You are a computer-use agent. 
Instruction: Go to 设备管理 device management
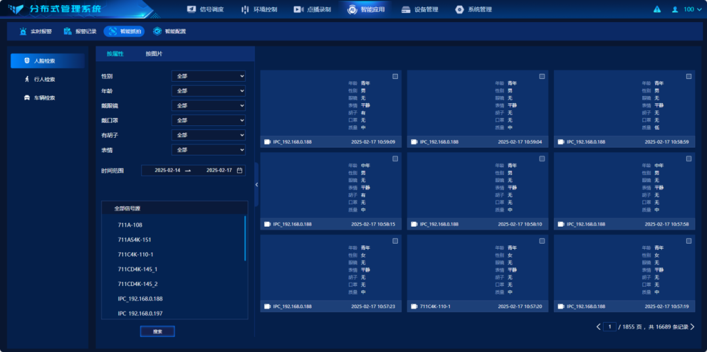[420, 10]
